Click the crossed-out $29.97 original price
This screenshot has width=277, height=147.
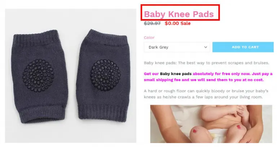click(152, 23)
